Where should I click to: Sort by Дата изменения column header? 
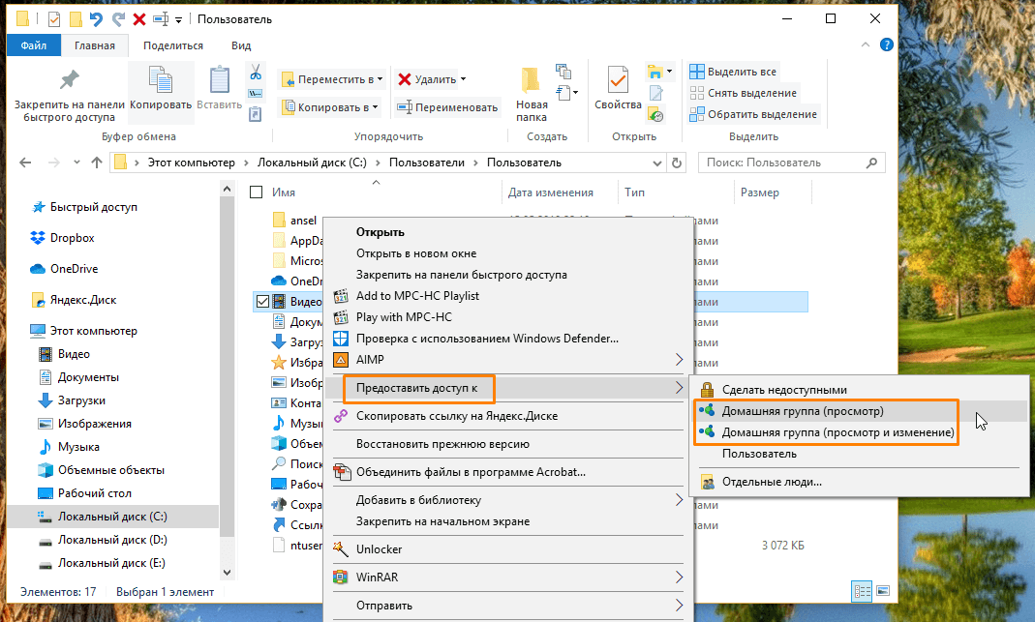pos(551,192)
